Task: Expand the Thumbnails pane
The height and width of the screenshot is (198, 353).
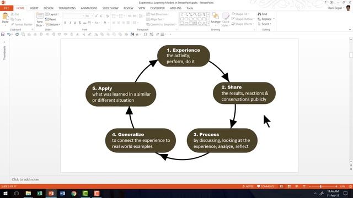Action: click(4, 42)
